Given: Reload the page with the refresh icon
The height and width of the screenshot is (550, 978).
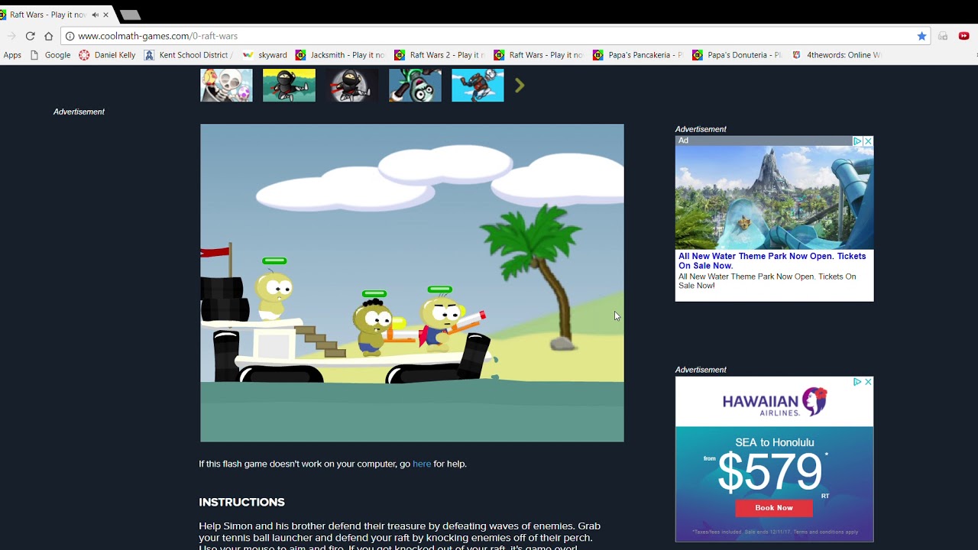Looking at the screenshot, I should click(30, 36).
